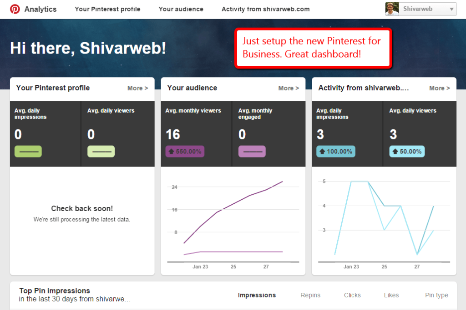Select the profile card Avg. daily impressions label
This screenshot has height=310, width=466.
(30, 114)
